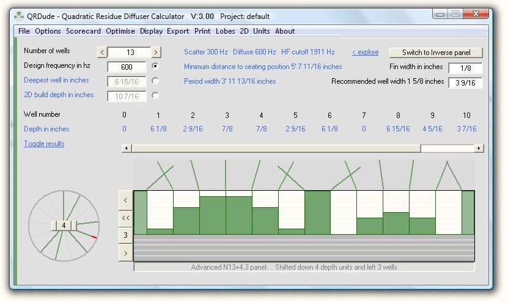
Task: Click the 2D build depth field showing 10 7/16
Action: (127, 96)
